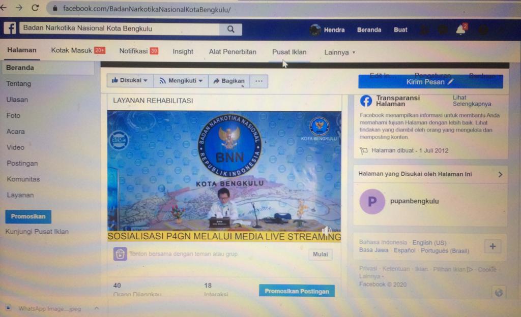
Task: Click Beranda in top blue bar
Action: (369, 30)
